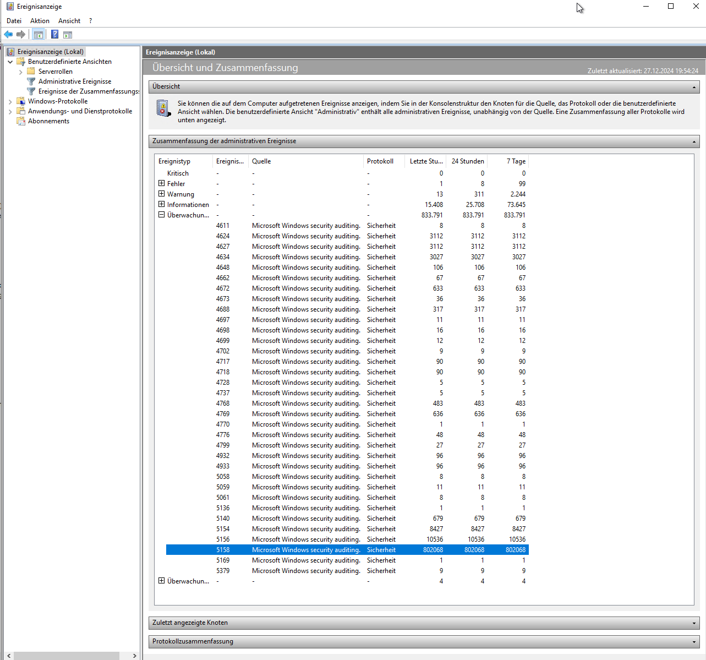The width and height of the screenshot is (706, 660).
Task: Click the blue Help toolbar icon
Action: coord(54,34)
